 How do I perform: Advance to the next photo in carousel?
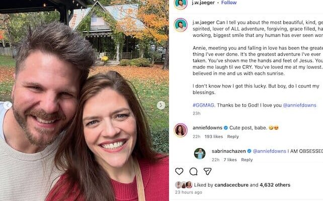[161, 106]
